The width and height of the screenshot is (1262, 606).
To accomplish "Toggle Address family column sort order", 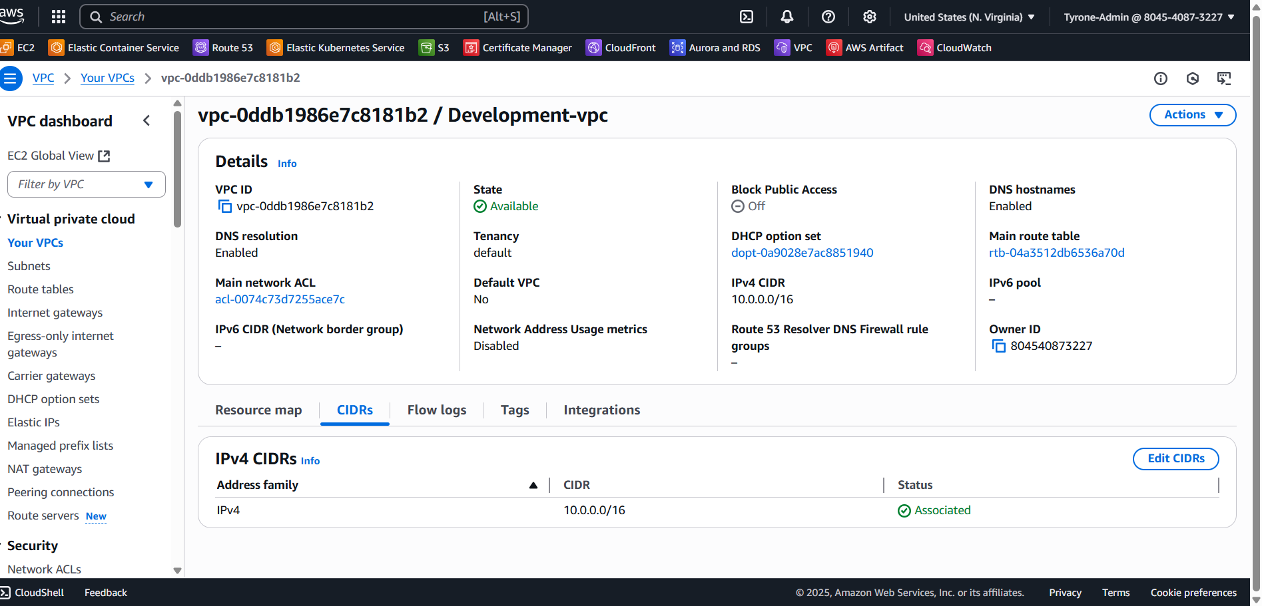I will 532,485.
